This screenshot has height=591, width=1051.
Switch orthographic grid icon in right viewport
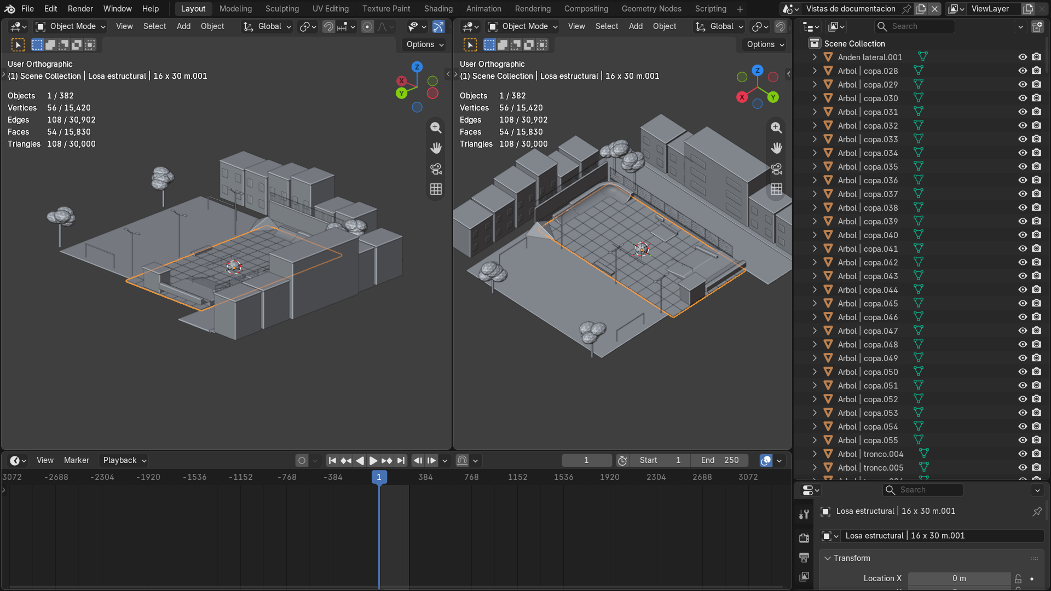tap(776, 189)
